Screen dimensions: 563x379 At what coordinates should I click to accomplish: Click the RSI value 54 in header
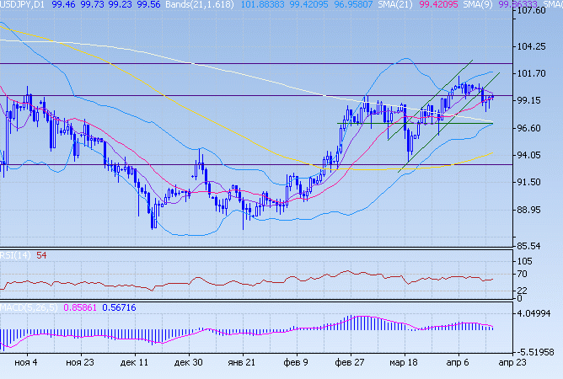coord(41,255)
